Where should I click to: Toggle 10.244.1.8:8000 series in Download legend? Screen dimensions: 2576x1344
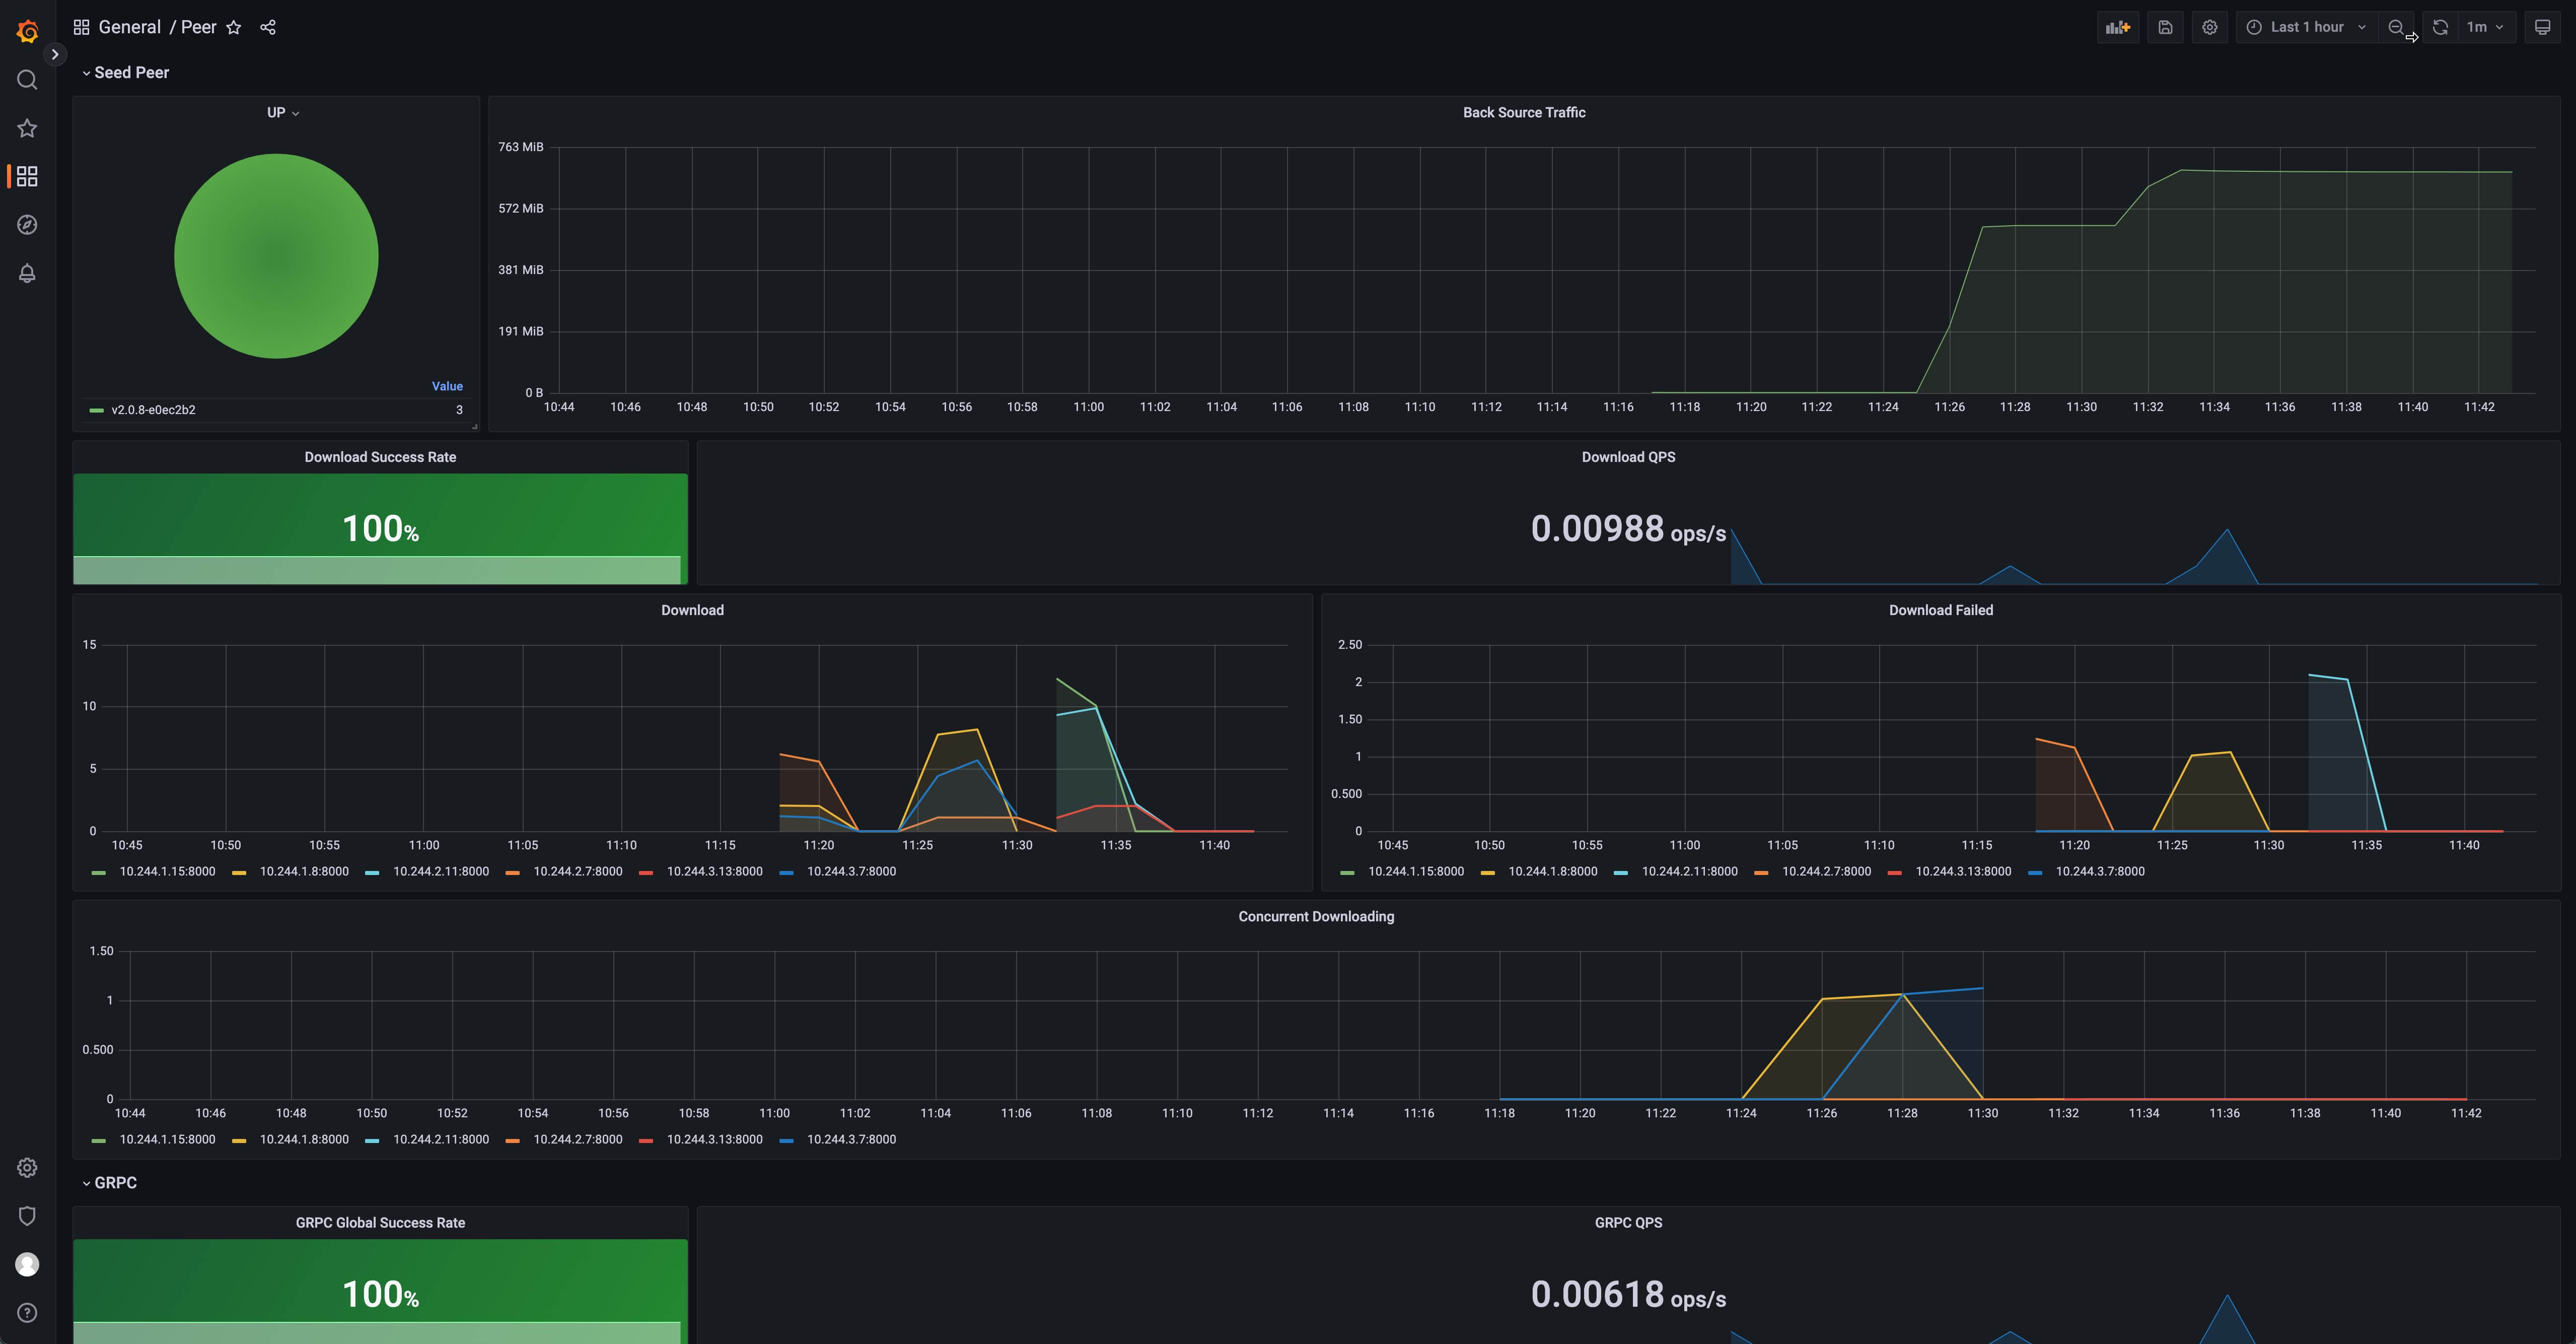tap(304, 871)
